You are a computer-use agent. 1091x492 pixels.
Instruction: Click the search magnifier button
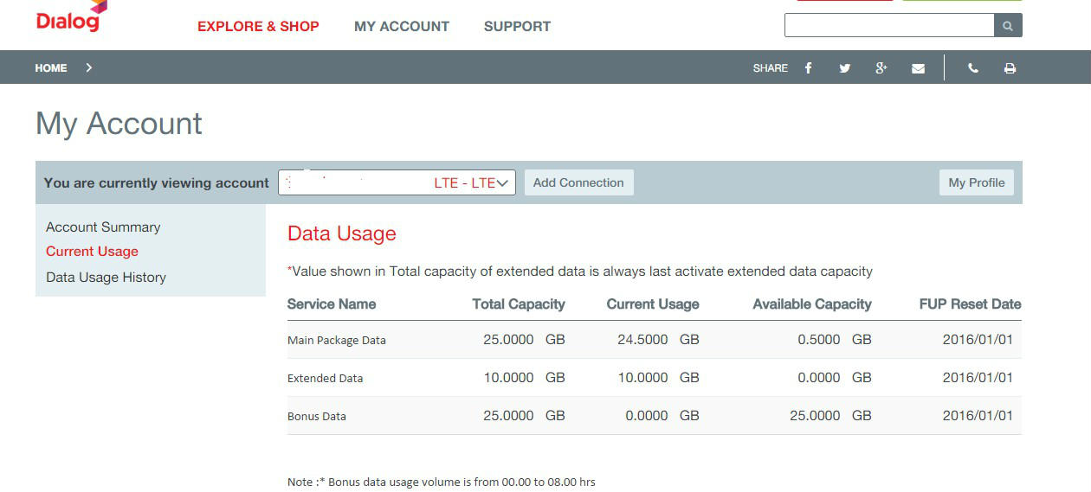1008,26
